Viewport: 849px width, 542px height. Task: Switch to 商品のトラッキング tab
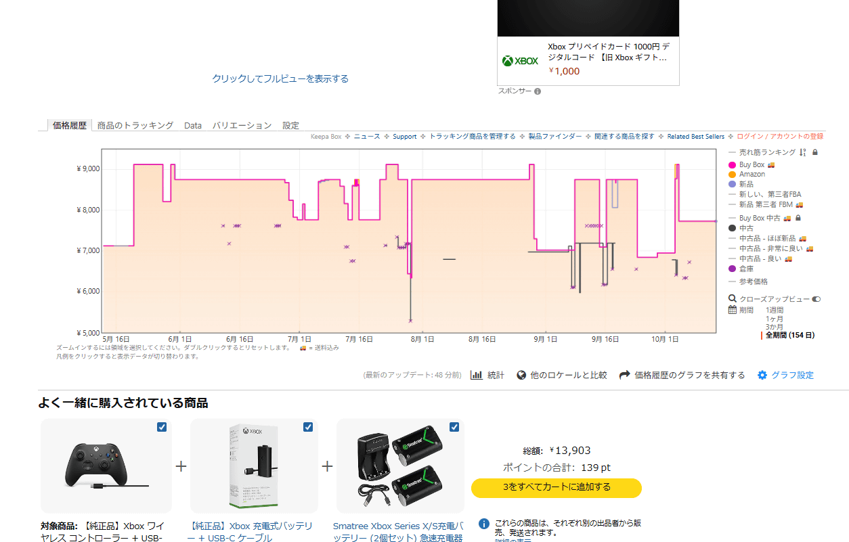(x=135, y=125)
